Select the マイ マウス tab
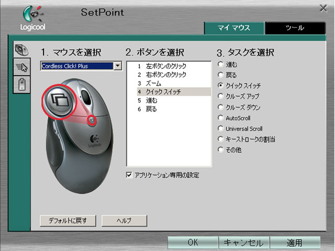The width and height of the screenshot is (335, 251). [234, 28]
